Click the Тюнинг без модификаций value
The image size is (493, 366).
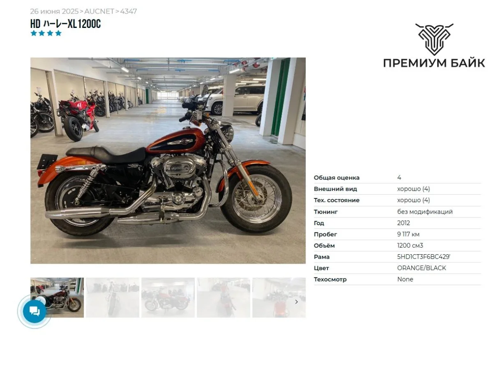(x=425, y=212)
